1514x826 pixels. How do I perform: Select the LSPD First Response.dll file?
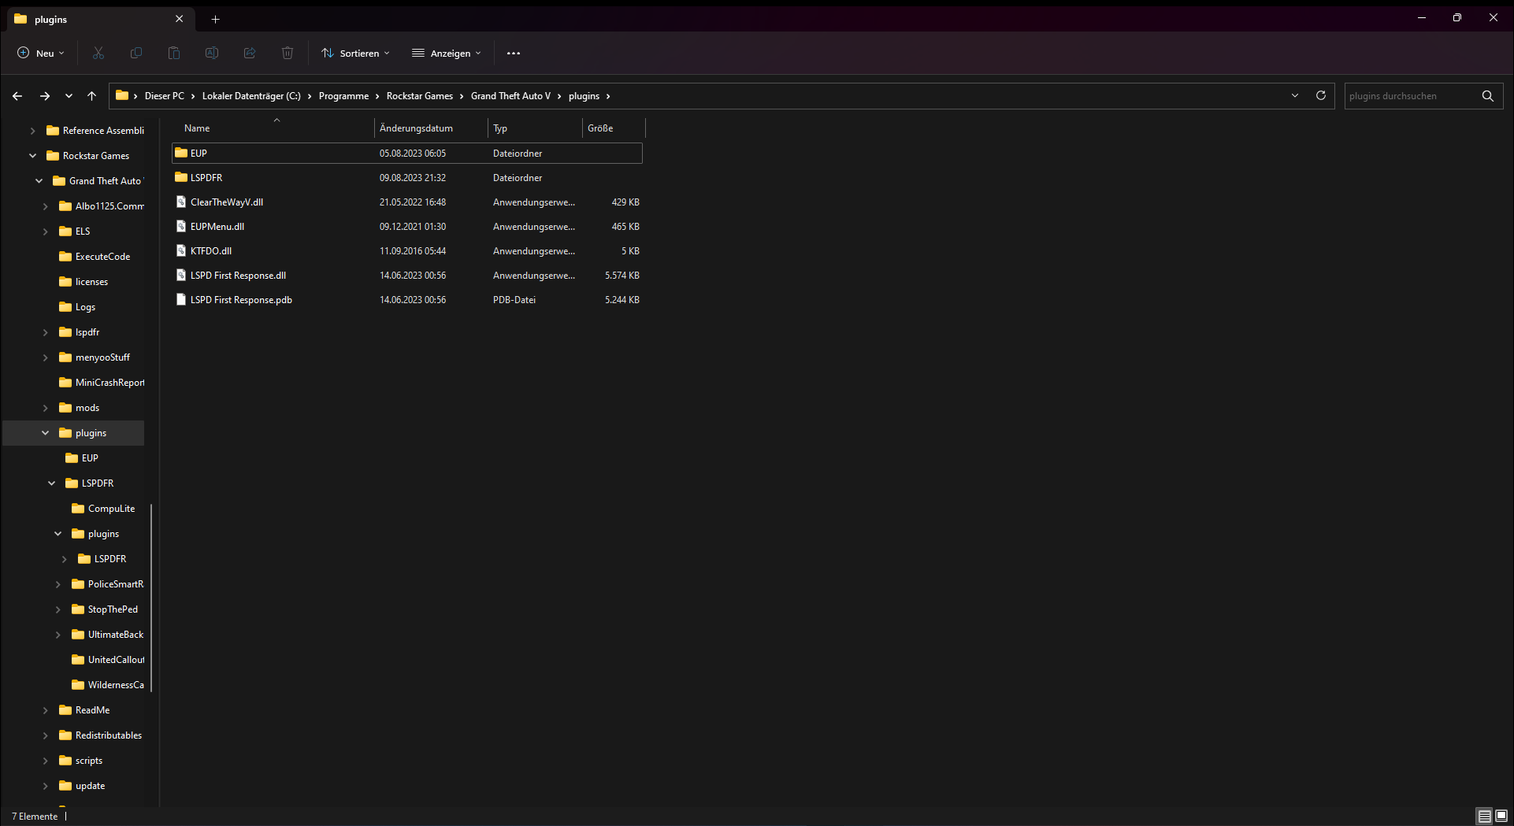pyautogui.click(x=238, y=276)
